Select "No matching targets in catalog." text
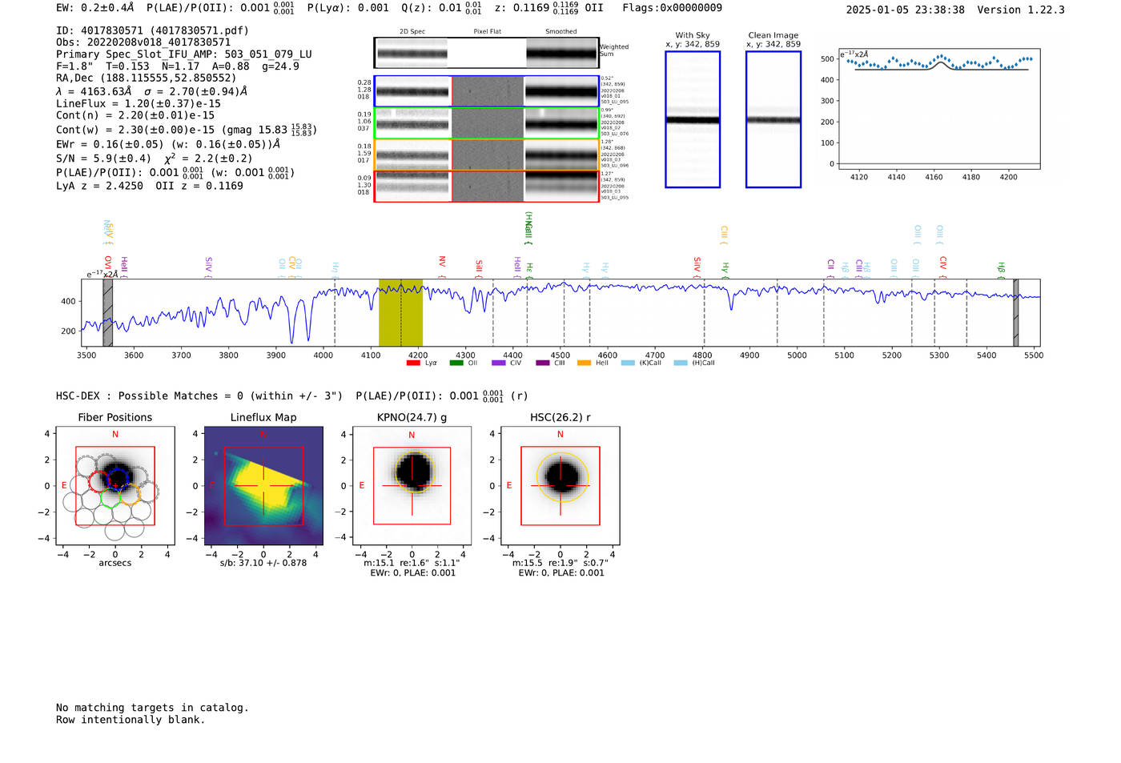 click(x=152, y=708)
